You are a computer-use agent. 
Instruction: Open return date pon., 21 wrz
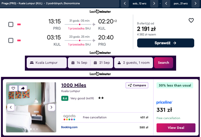coord(181,4)
